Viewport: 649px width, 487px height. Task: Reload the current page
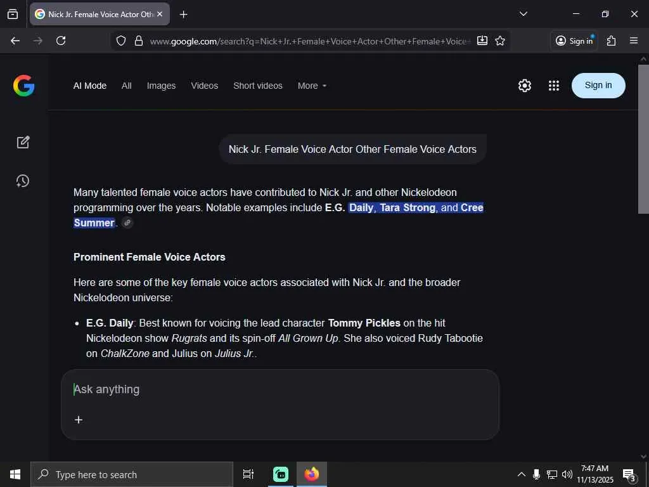[x=61, y=41]
